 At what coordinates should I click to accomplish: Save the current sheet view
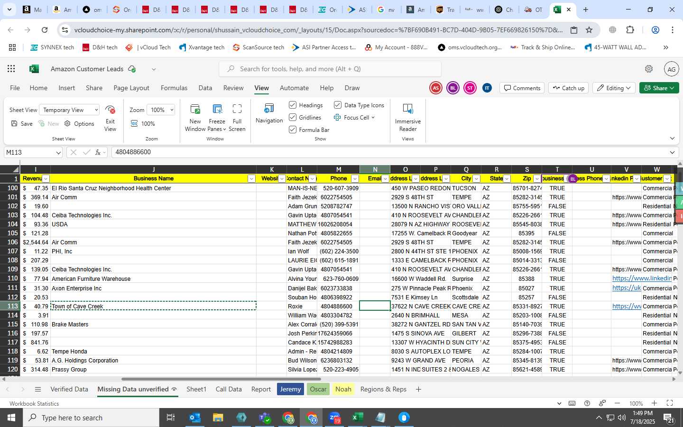22,123
